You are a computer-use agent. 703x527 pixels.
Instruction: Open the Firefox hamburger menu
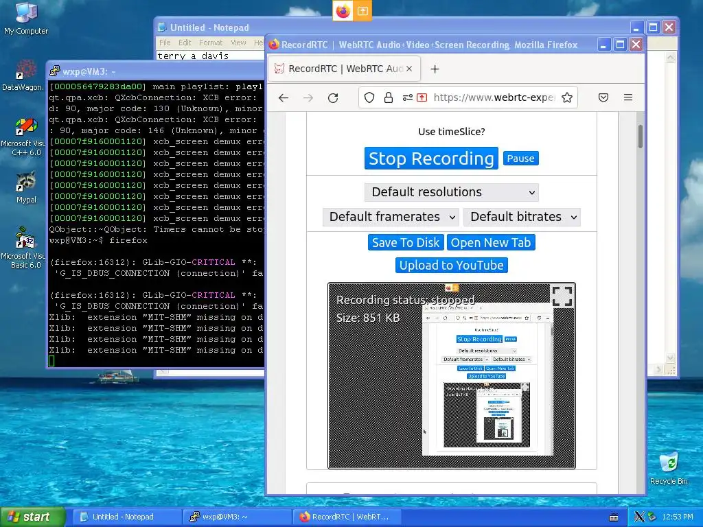[628, 97]
